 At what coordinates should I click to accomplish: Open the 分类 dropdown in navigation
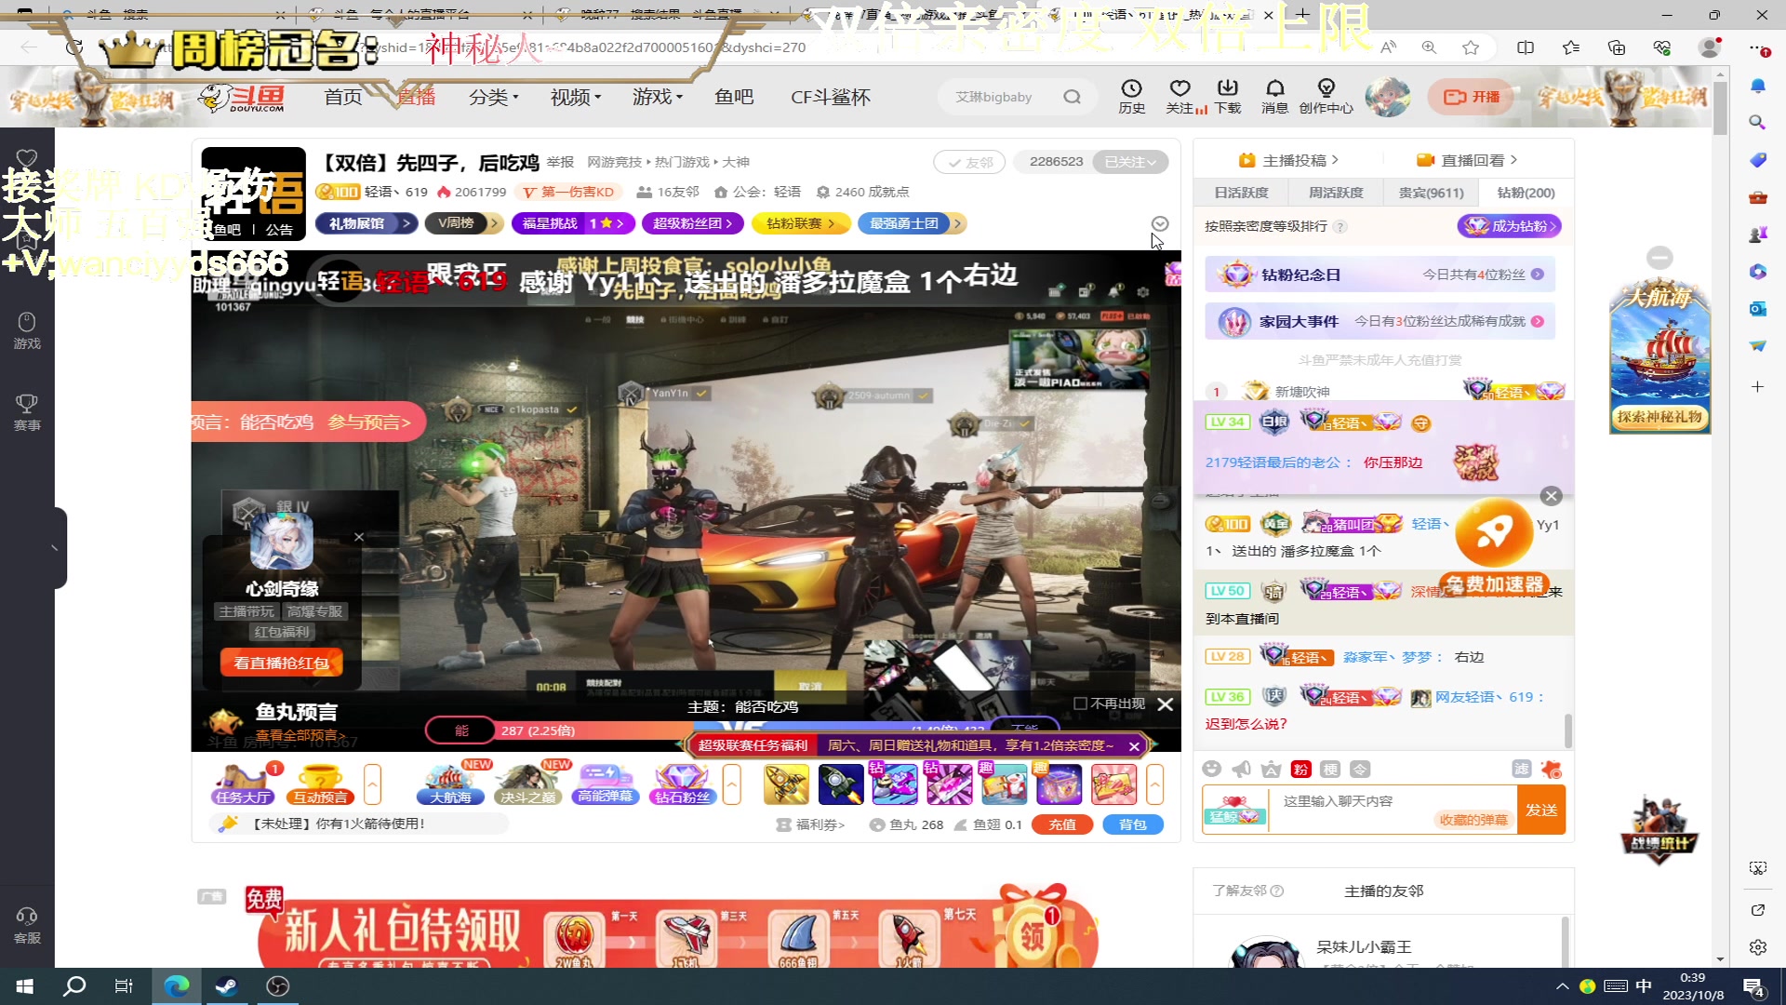pos(494,97)
